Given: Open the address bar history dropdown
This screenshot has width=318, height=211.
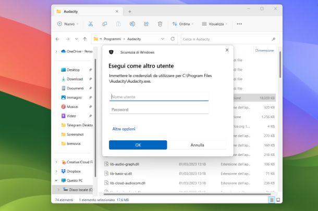Looking at the screenshot, I should coord(163,39).
